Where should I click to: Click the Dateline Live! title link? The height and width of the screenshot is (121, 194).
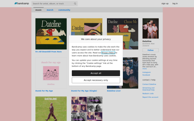coord(114,91)
